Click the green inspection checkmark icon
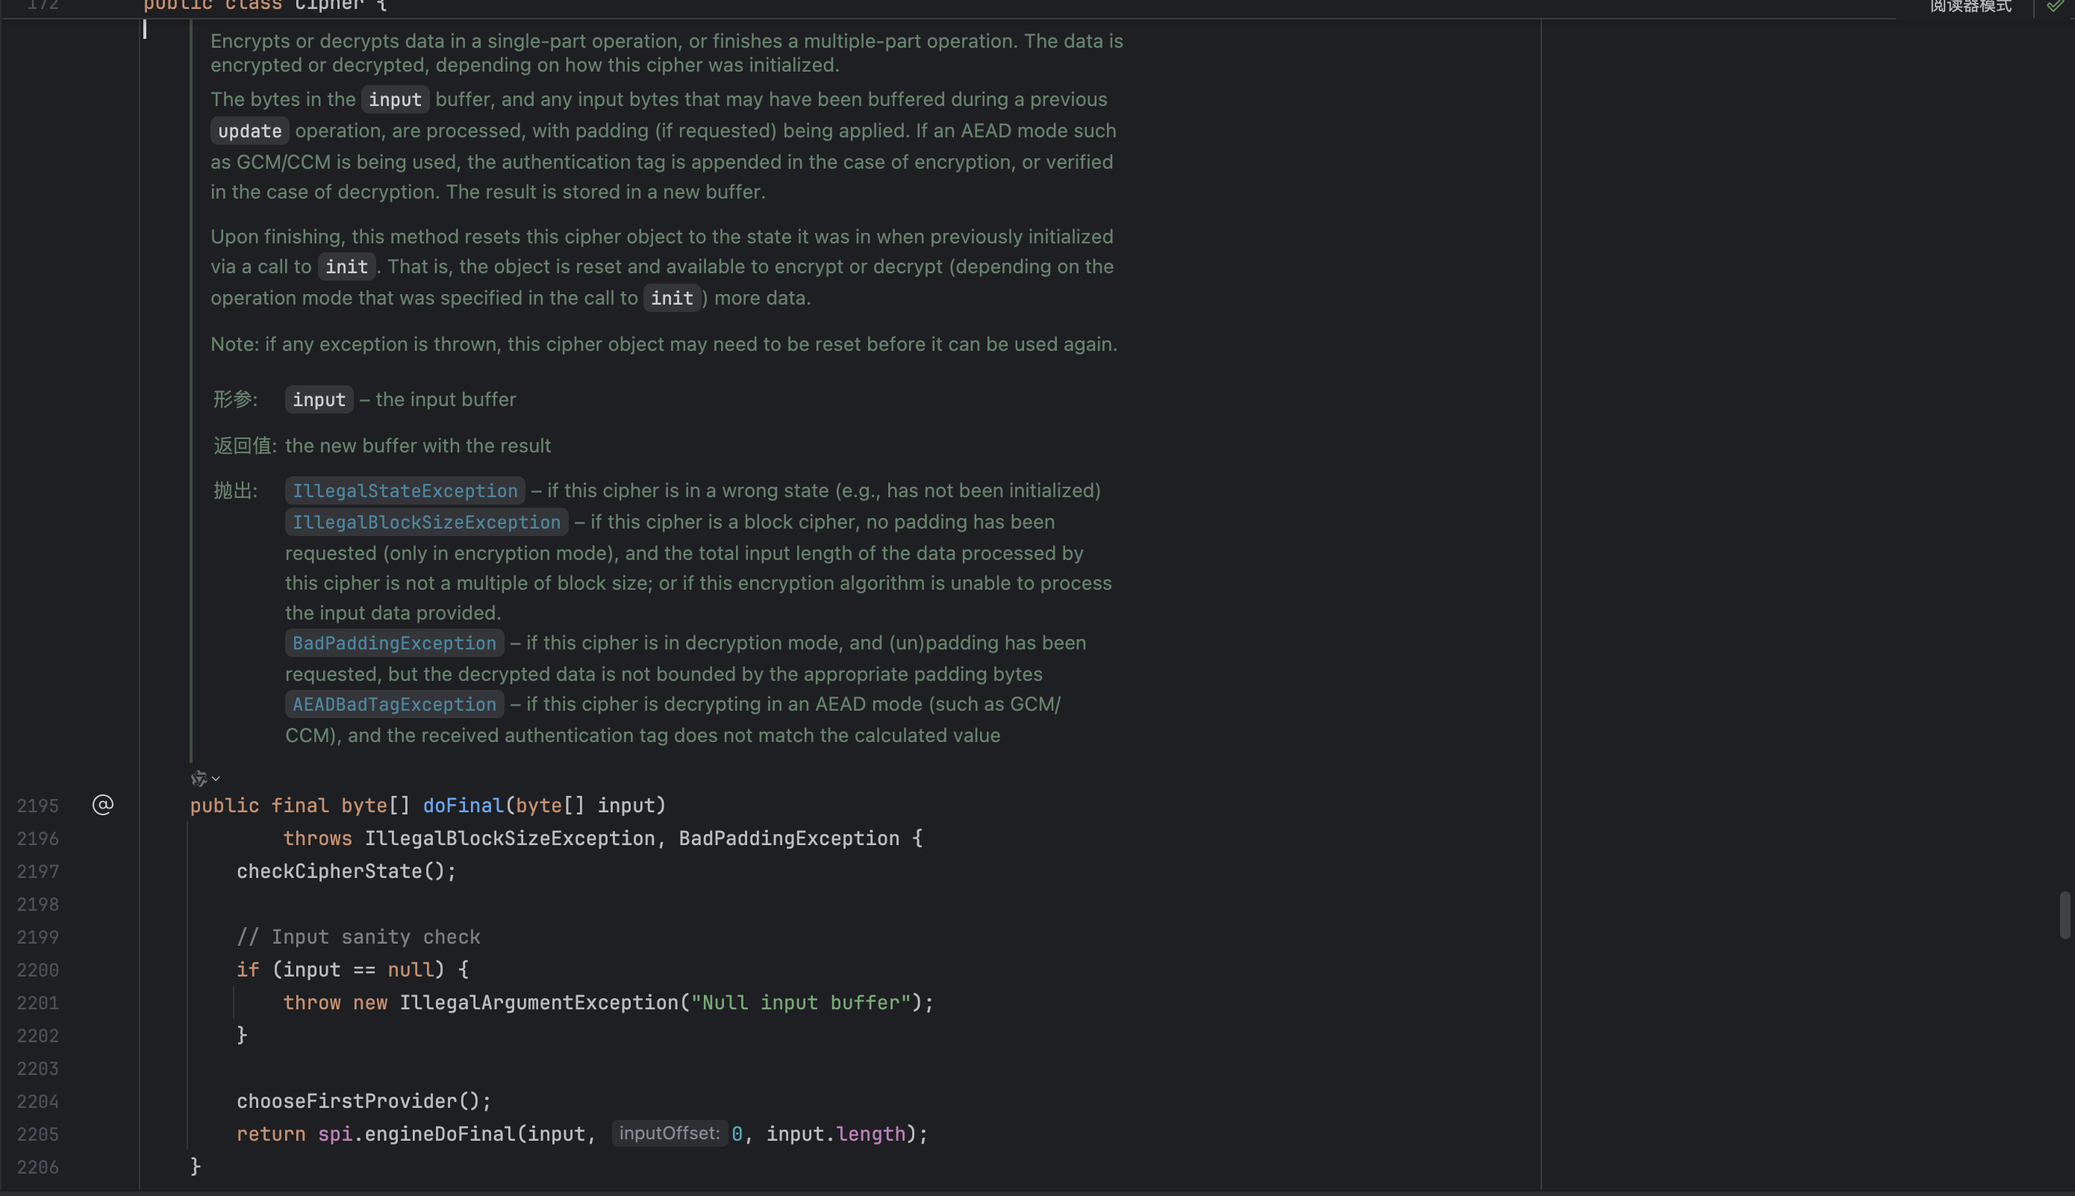 pos(2054,7)
